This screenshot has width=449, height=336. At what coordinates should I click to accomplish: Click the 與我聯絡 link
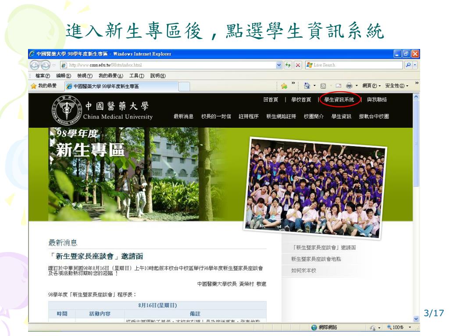click(377, 99)
